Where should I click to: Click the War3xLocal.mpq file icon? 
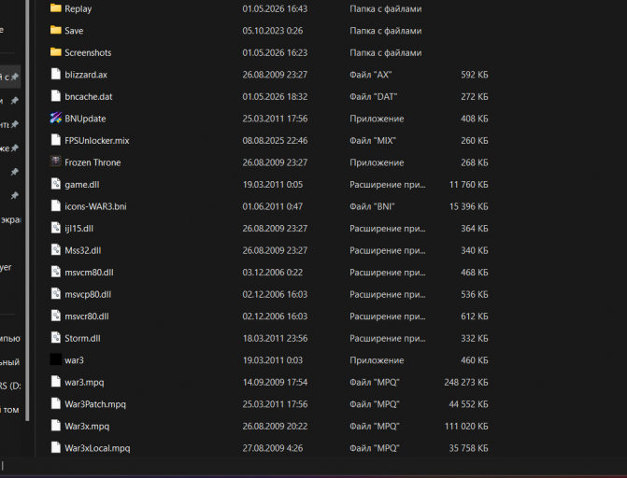(56, 448)
